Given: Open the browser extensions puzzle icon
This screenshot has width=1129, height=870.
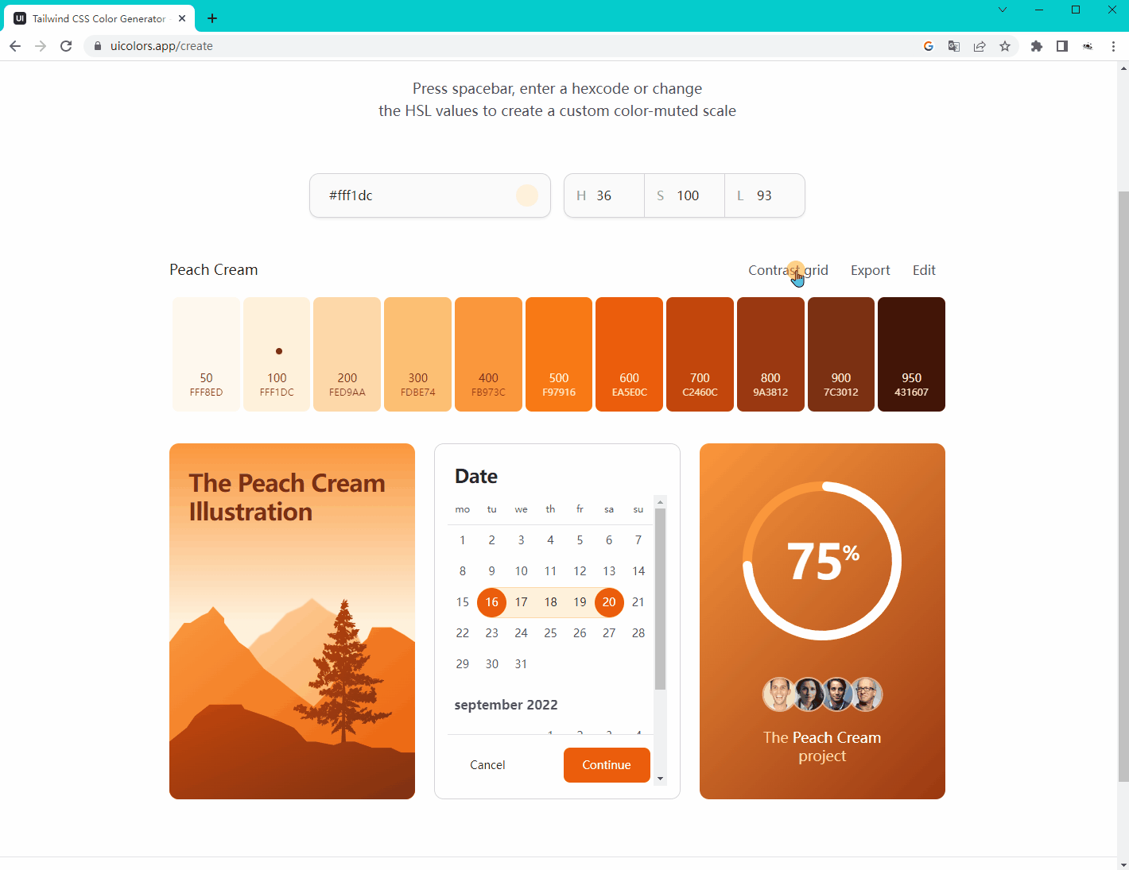Looking at the screenshot, I should pos(1036,46).
